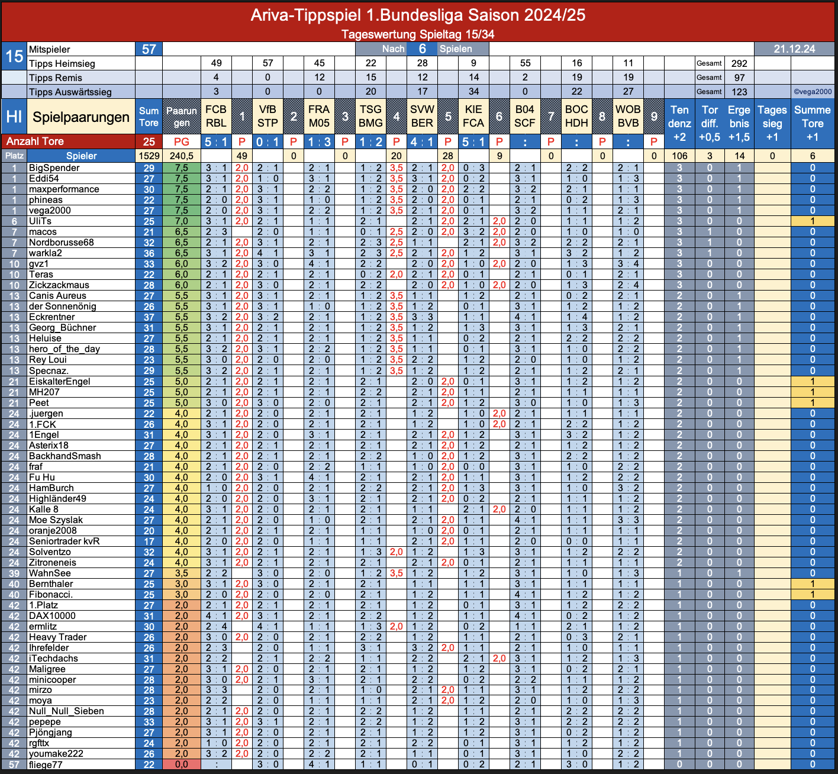Select the 'Tipps Remis' row label
Screen dimensions: 838x774
[81, 78]
